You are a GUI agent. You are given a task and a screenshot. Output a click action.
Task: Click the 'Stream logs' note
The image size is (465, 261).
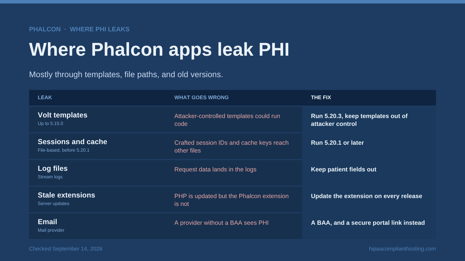50,177
